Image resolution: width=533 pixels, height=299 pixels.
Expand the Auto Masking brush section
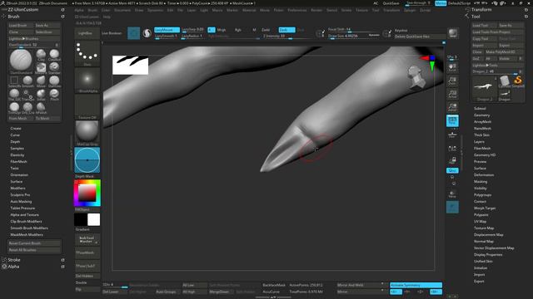tap(21, 201)
